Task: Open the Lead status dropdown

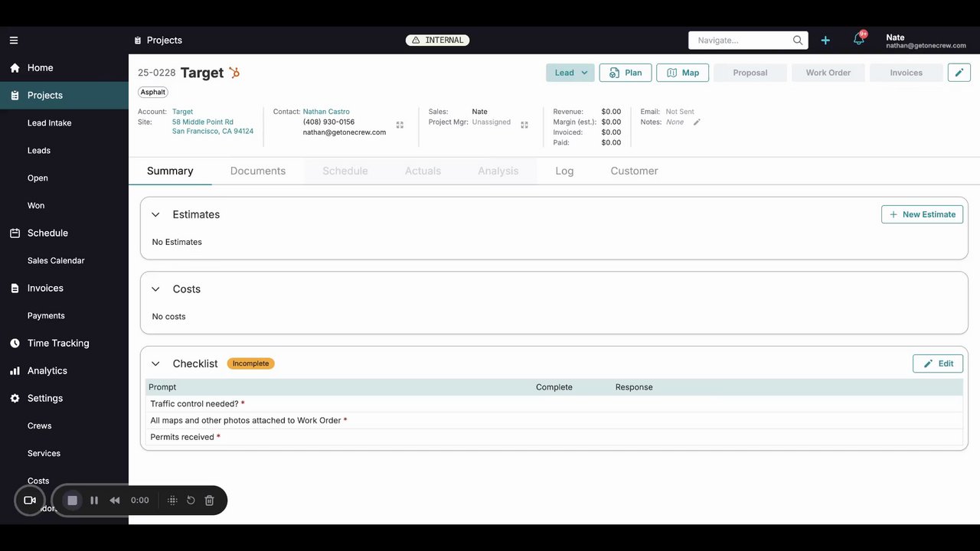Action: (570, 73)
